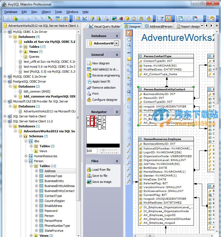This screenshot has height=237, width=221.
Task: Click Configure designer link
Action: click(105, 100)
